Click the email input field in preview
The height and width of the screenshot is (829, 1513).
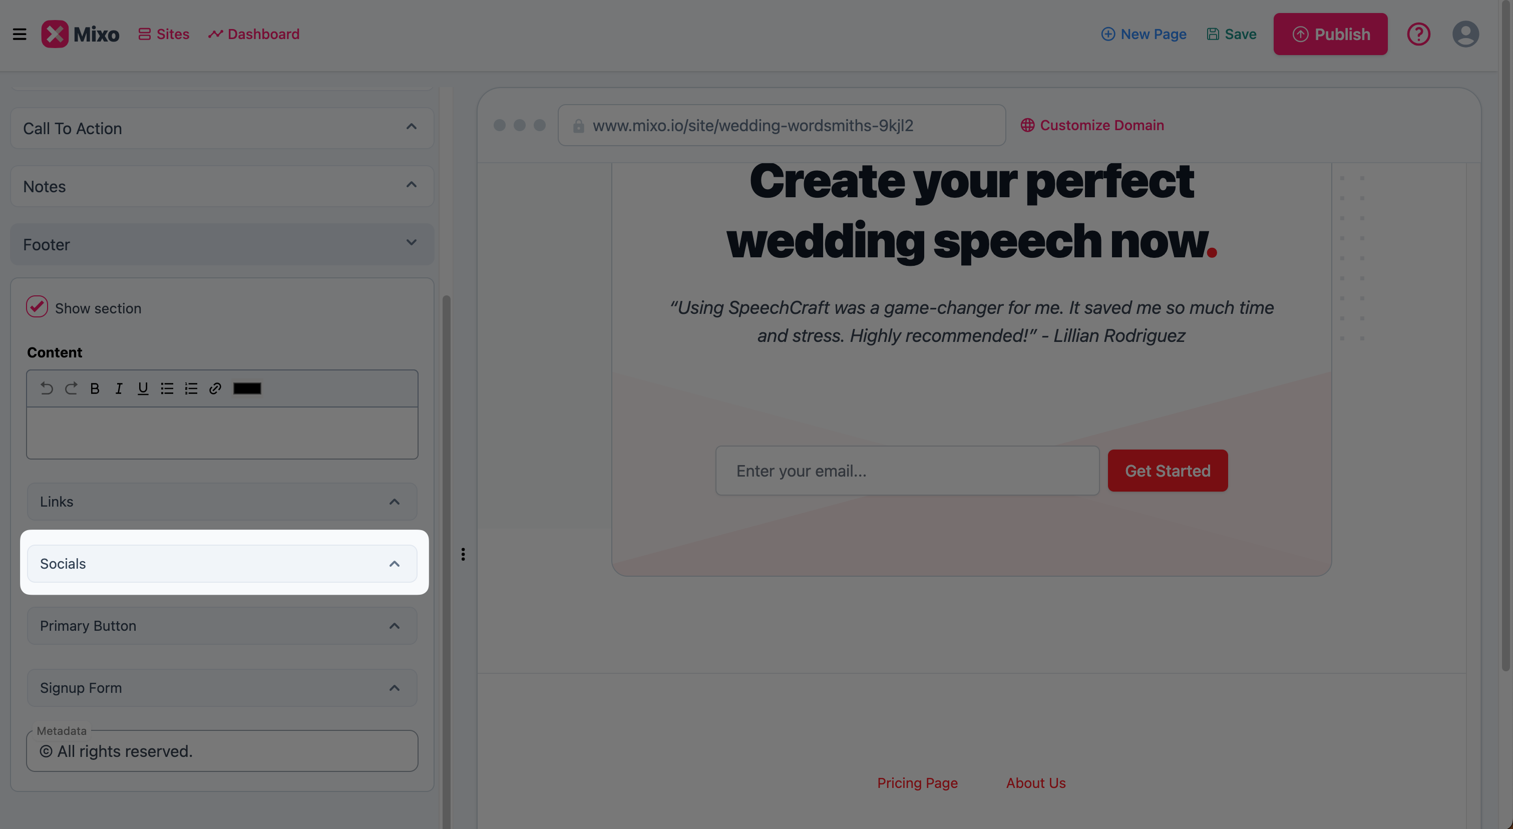(905, 470)
